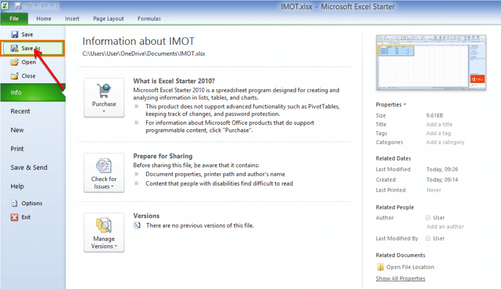
Task: Click the Show All Properties link
Action: coord(400,278)
